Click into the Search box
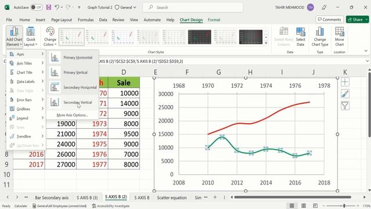This screenshot has width=371, height=209. [x=193, y=8]
